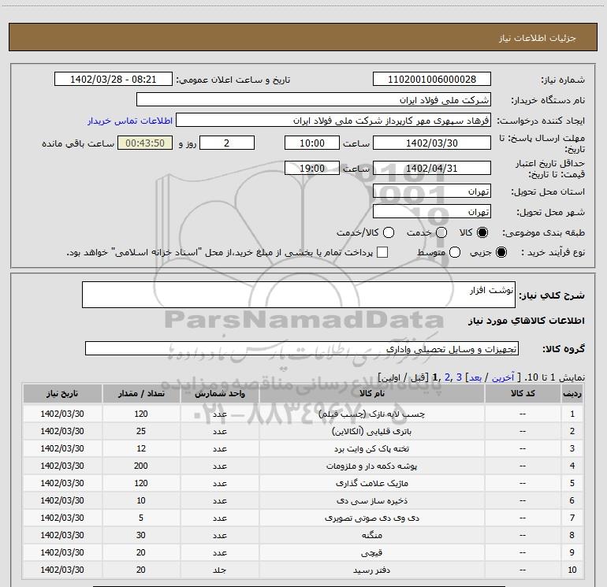Click the remaining time 00:43:50 field
The height and width of the screenshot is (587, 607).
point(145,143)
